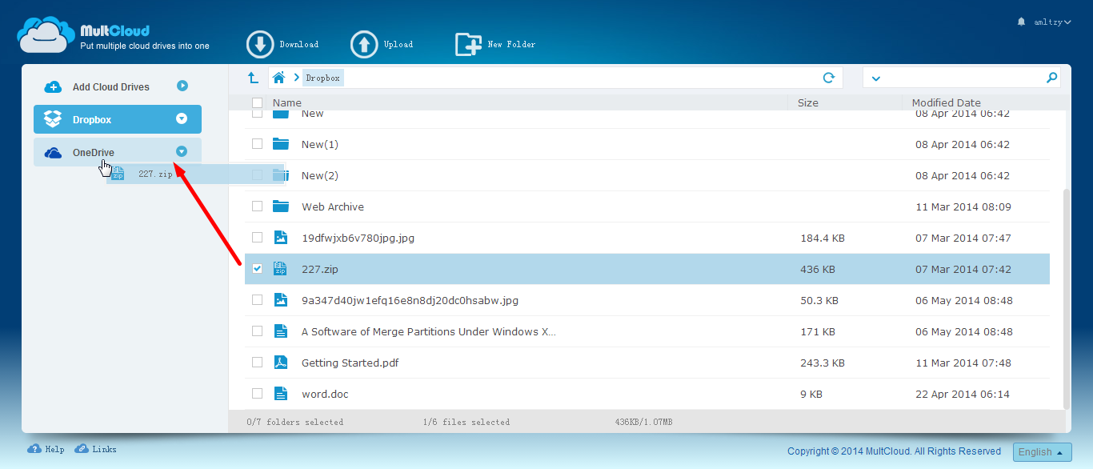The image size is (1093, 469).
Task: Open the search filter dropdown chevron
Action: (x=875, y=78)
